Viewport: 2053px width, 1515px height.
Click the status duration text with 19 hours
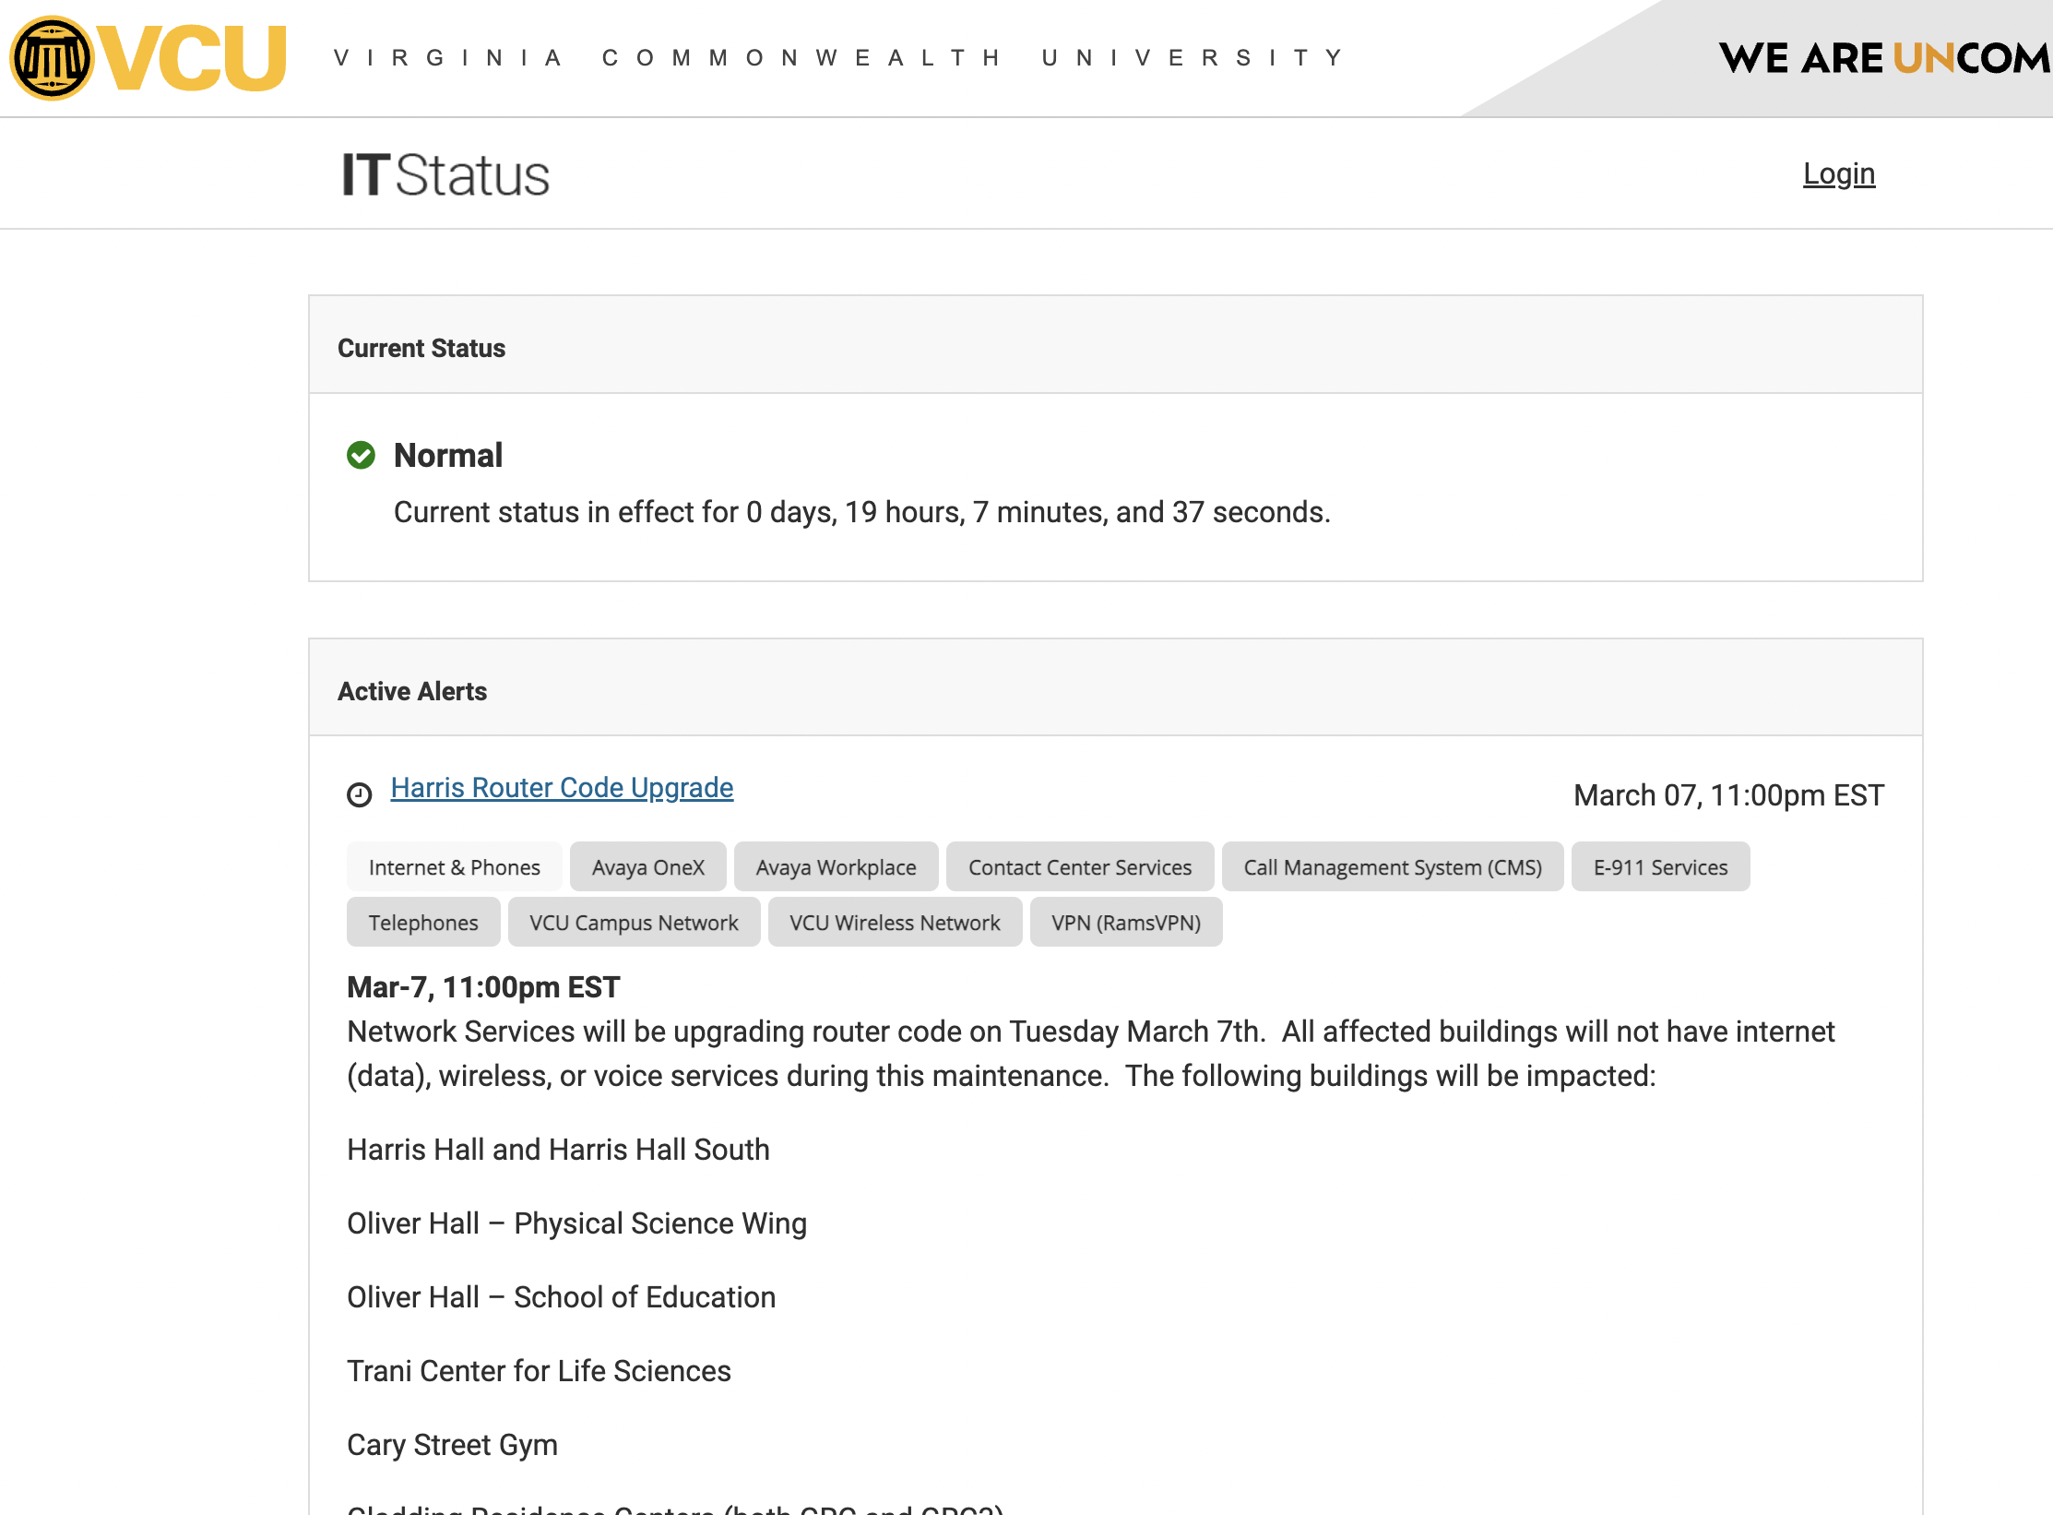pos(861,512)
